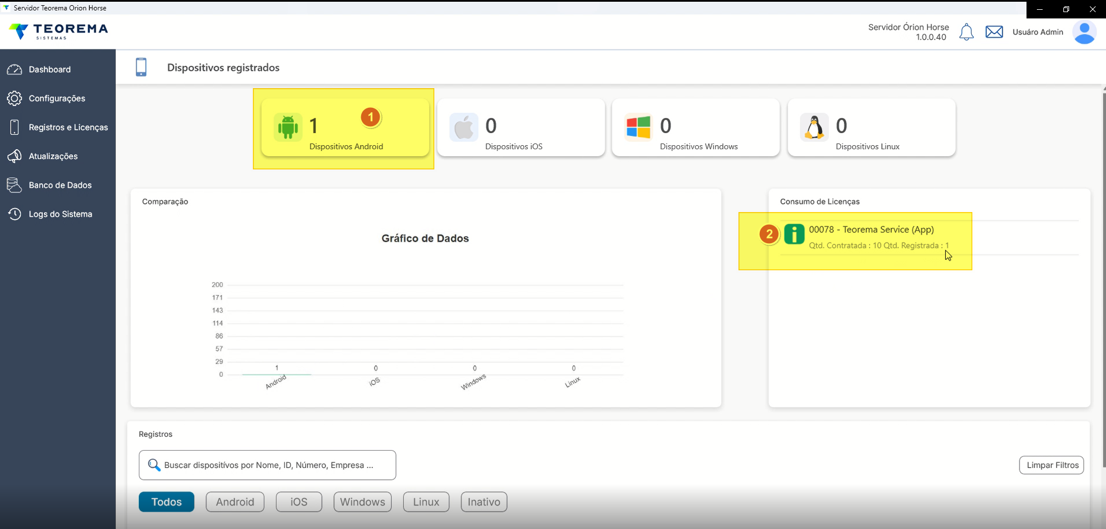
Task: Click the Gráfico de Dados chart title
Action: click(425, 239)
